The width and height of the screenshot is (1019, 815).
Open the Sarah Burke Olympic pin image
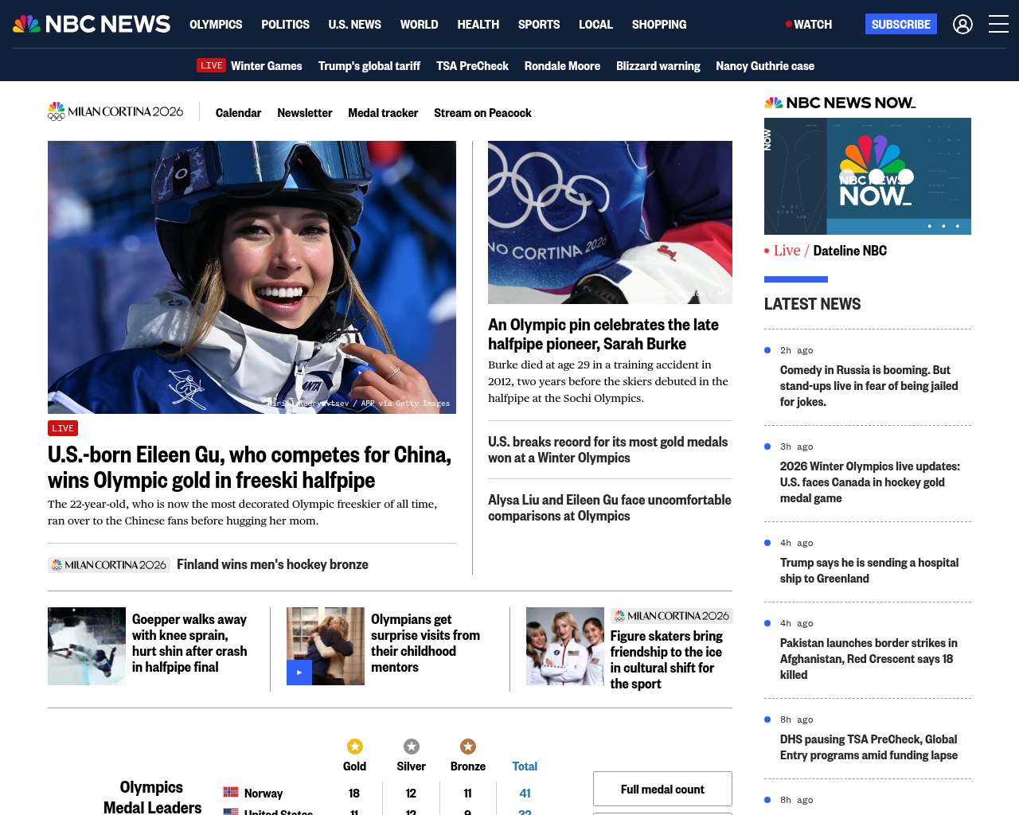(610, 222)
